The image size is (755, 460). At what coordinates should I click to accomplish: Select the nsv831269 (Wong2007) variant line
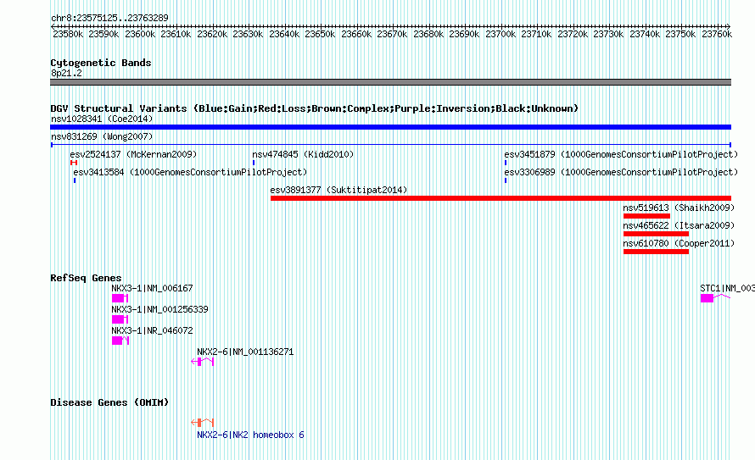pos(390,145)
